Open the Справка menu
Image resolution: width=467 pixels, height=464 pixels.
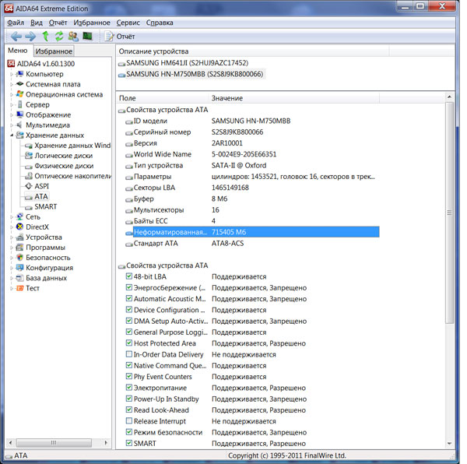click(160, 23)
